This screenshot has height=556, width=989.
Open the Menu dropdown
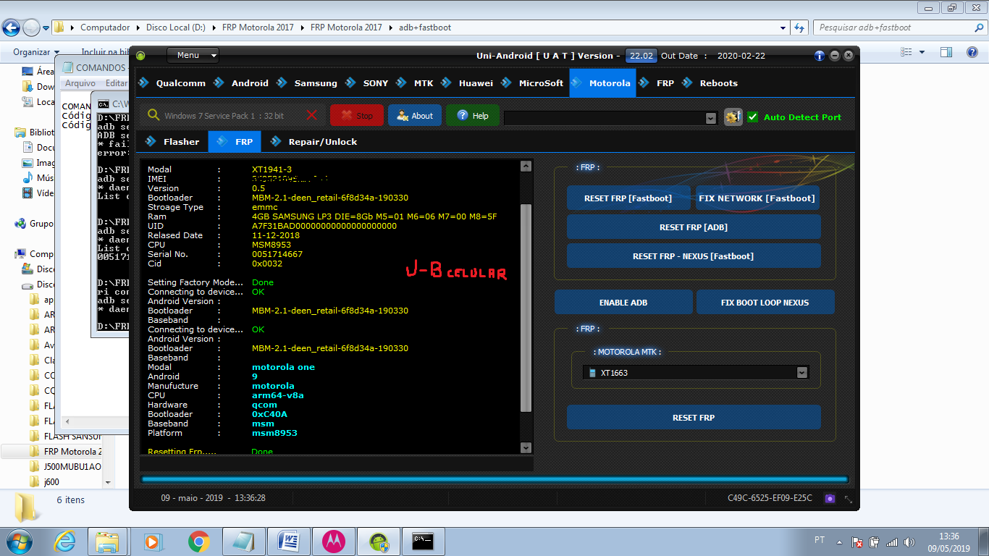coord(193,55)
